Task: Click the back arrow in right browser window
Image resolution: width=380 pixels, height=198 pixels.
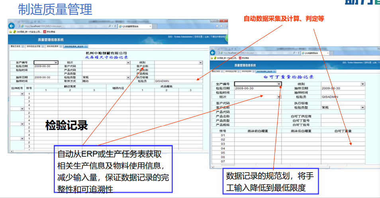Action: tap(213, 52)
